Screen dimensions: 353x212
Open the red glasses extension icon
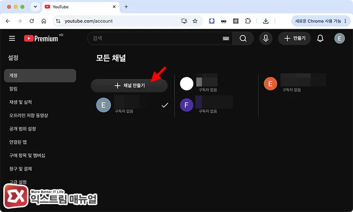tap(224, 21)
